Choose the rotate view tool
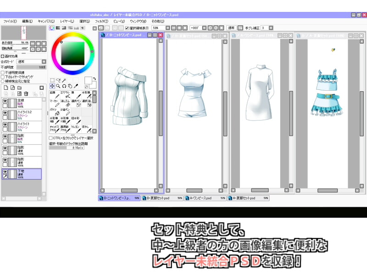Viewport: 367px width, 275px height. (x=64, y=86)
